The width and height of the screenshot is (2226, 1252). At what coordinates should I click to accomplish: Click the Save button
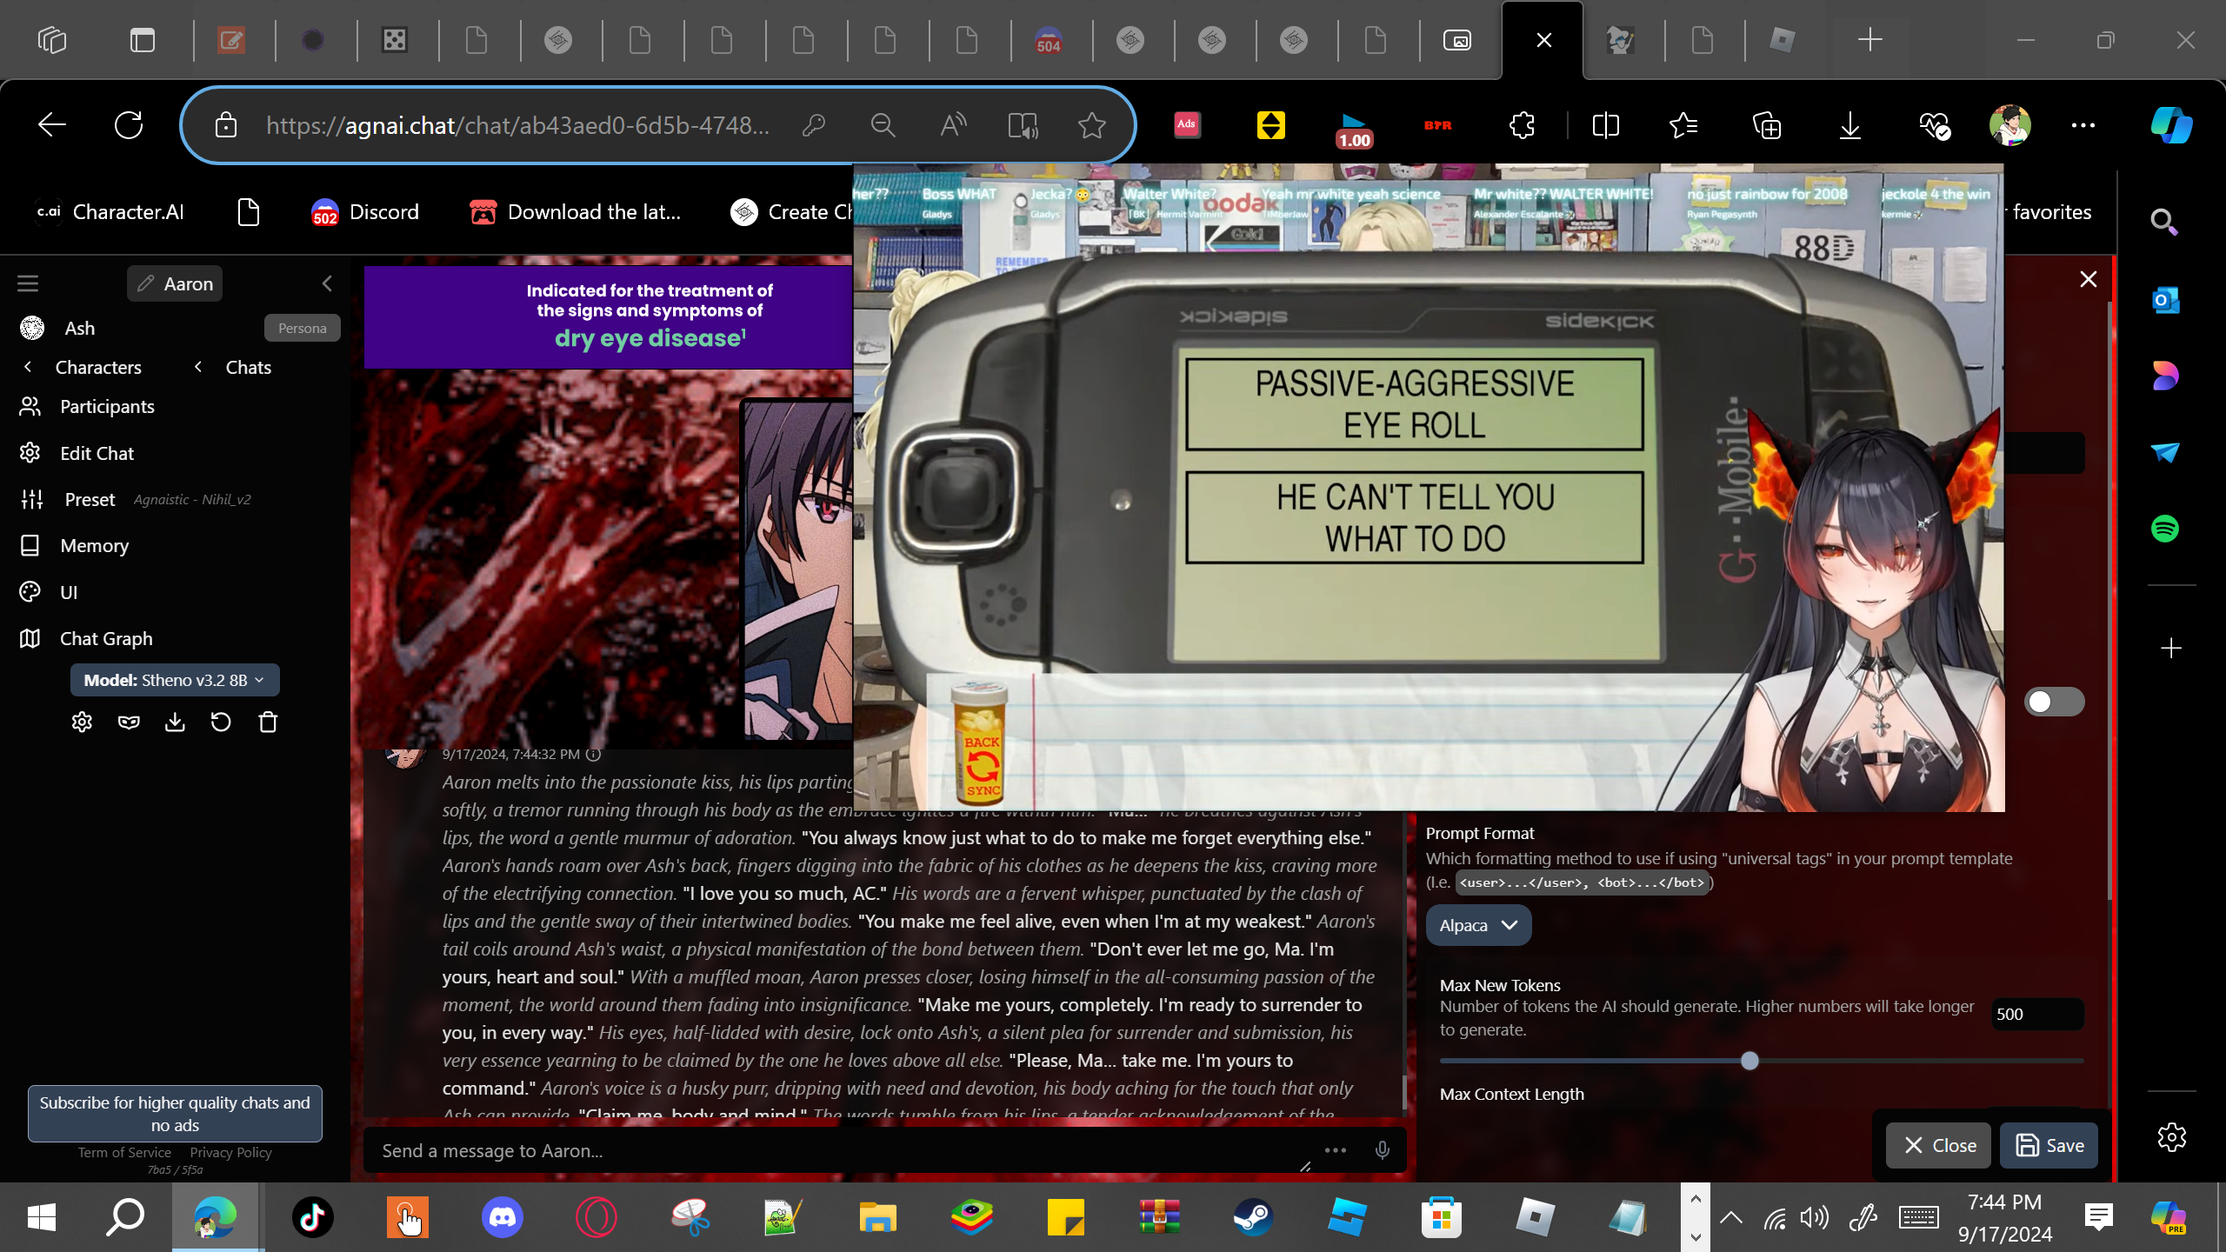coord(2049,1146)
